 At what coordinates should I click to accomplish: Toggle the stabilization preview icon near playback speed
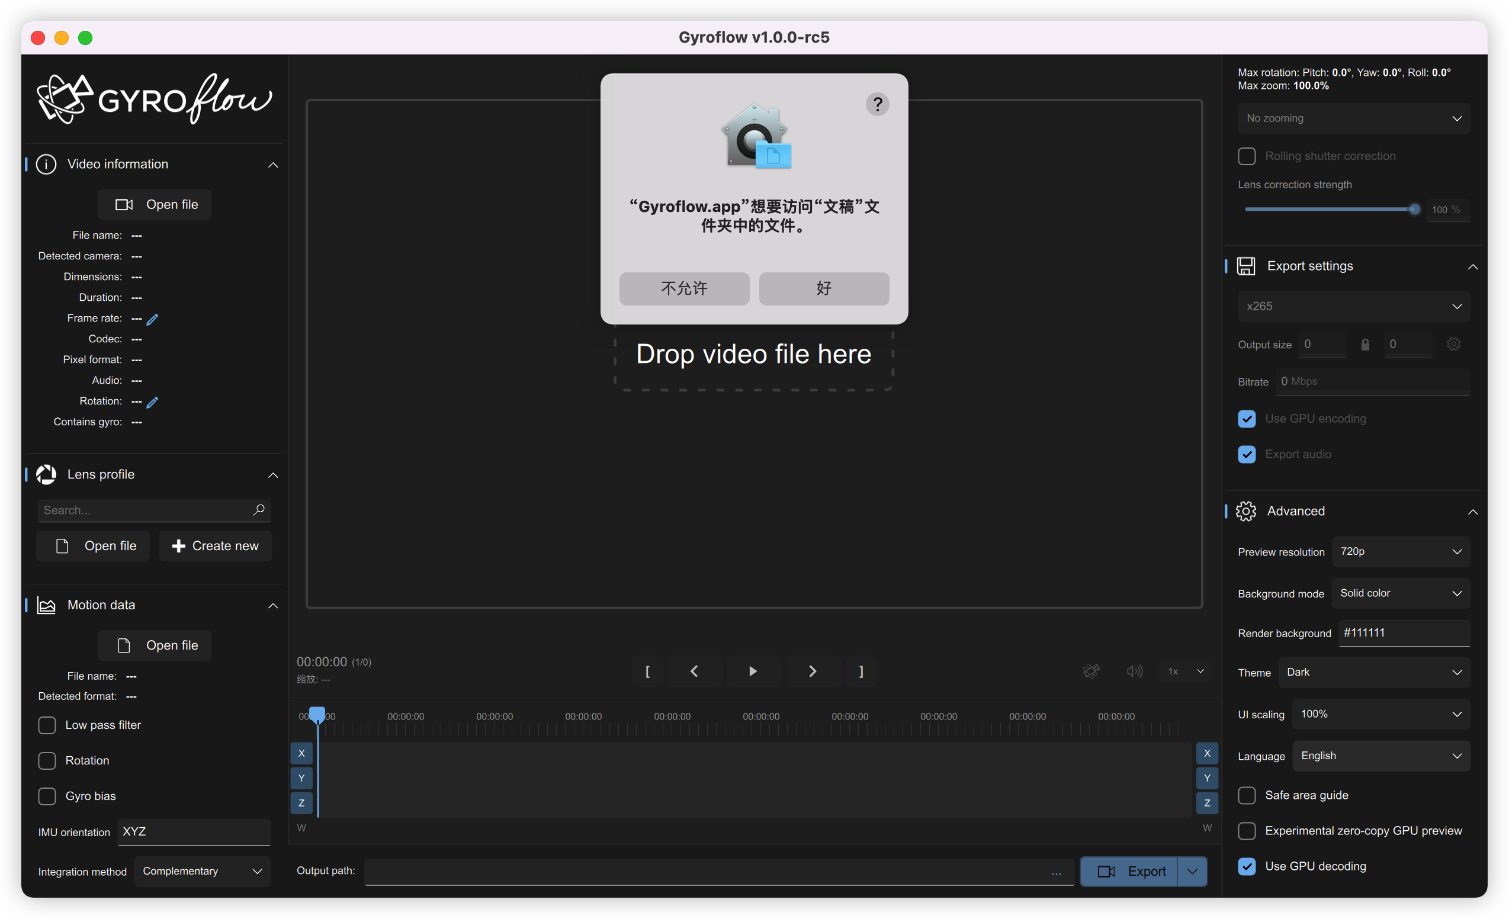(1092, 671)
